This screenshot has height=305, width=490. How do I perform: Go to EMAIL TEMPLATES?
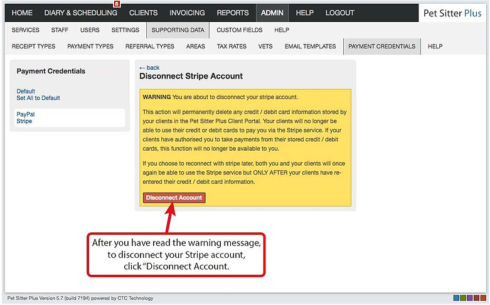click(x=310, y=46)
